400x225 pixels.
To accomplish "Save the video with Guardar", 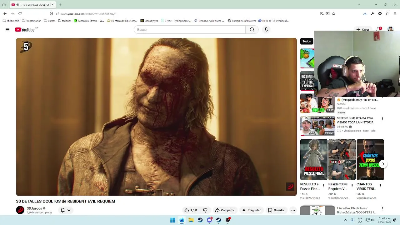I will 276,210.
